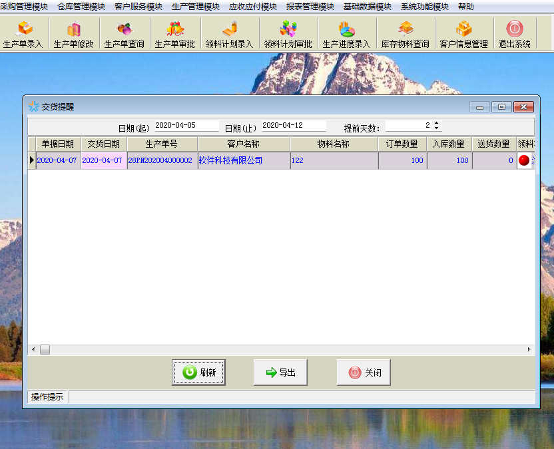The image size is (554, 449).
Task: Open the 生产单录入 toolbar icon
Action: (x=23, y=35)
